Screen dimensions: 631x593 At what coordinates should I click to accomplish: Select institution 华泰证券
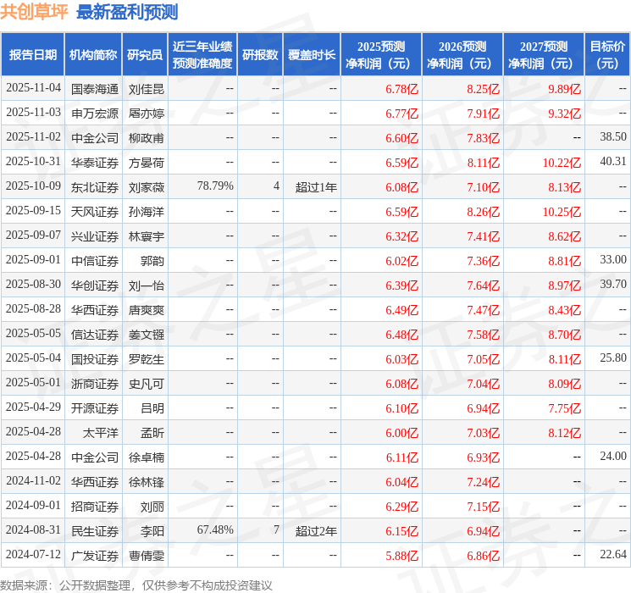[95, 163]
